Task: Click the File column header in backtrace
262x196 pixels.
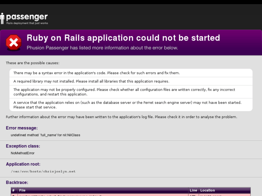Action: (x=22, y=190)
